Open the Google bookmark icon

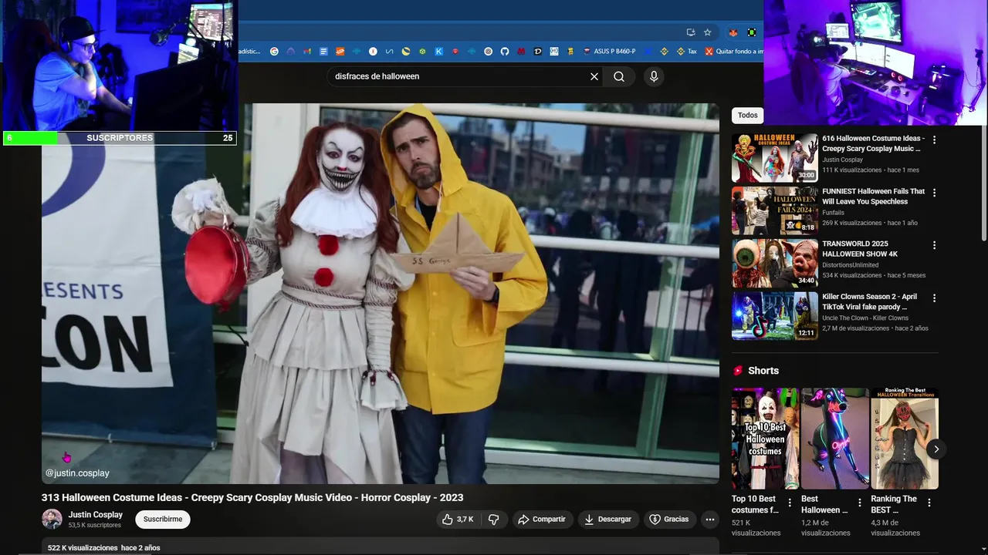point(274,52)
